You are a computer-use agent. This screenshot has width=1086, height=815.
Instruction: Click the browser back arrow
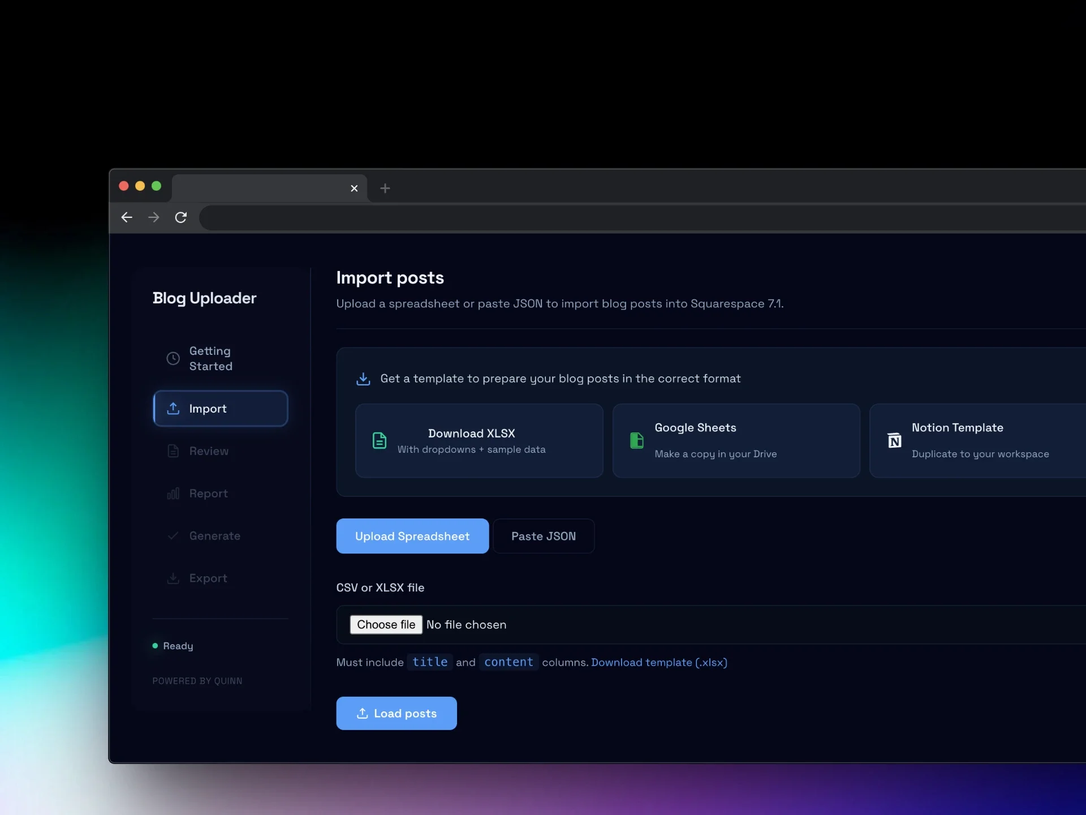127,217
